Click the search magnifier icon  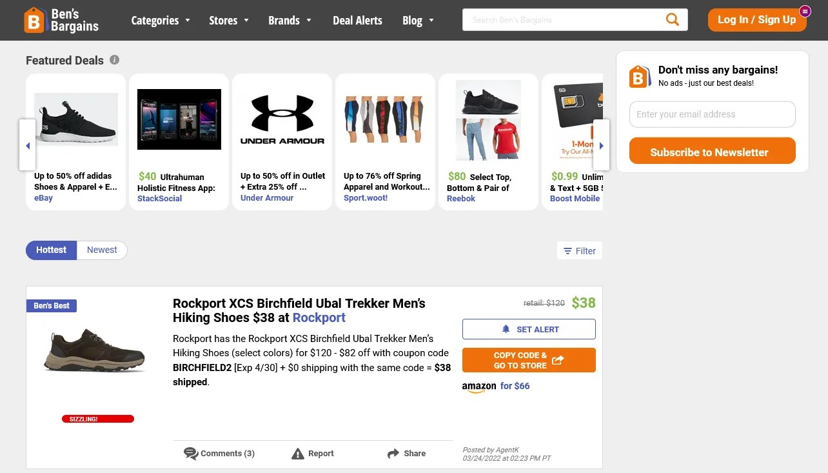pos(672,19)
